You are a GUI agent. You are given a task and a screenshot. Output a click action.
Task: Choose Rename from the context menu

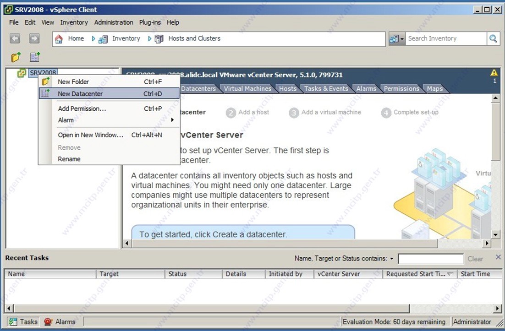109,159
